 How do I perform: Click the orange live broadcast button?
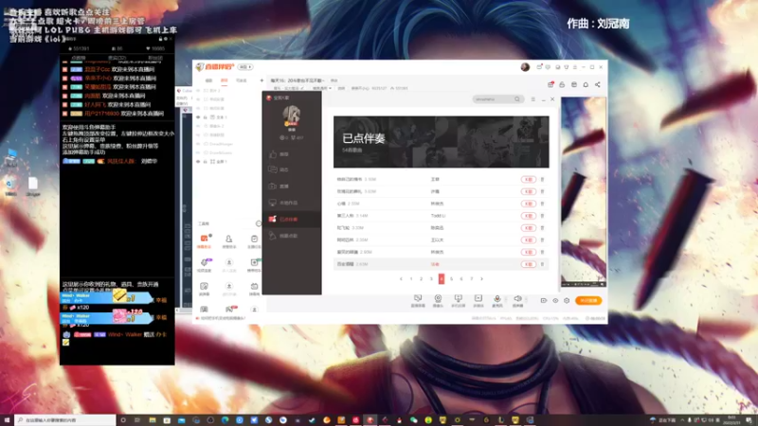click(x=588, y=300)
